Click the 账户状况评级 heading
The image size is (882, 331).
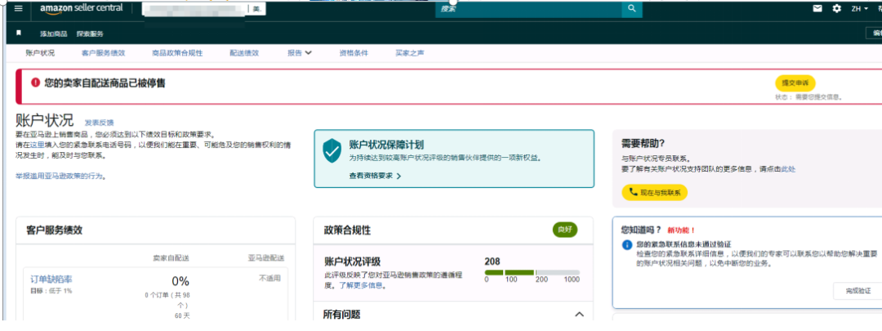pyautogui.click(x=352, y=262)
